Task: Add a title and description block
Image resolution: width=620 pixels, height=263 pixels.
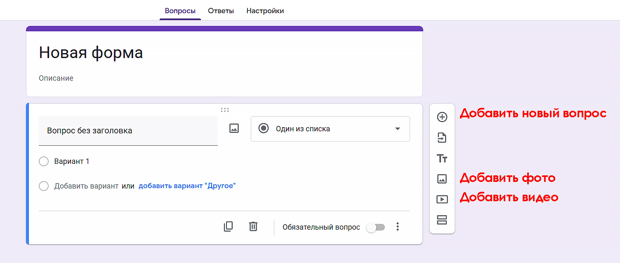Action: click(442, 158)
